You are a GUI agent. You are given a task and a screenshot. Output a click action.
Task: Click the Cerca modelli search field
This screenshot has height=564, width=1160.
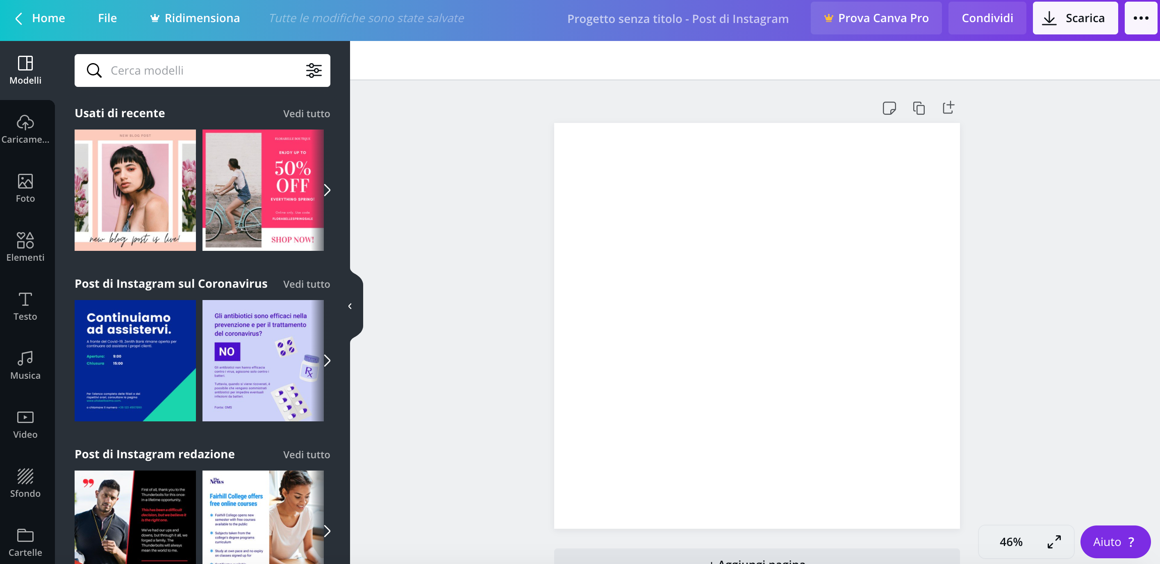202,70
